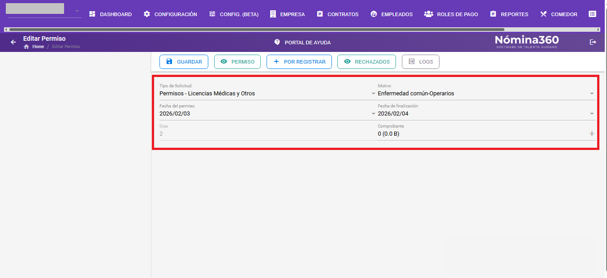Open the Configuración menu
Viewport: 607px width, 278px height.
(x=170, y=14)
